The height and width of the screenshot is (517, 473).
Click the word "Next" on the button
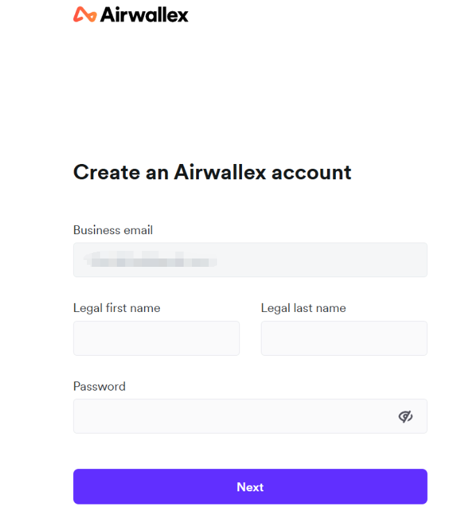250,487
